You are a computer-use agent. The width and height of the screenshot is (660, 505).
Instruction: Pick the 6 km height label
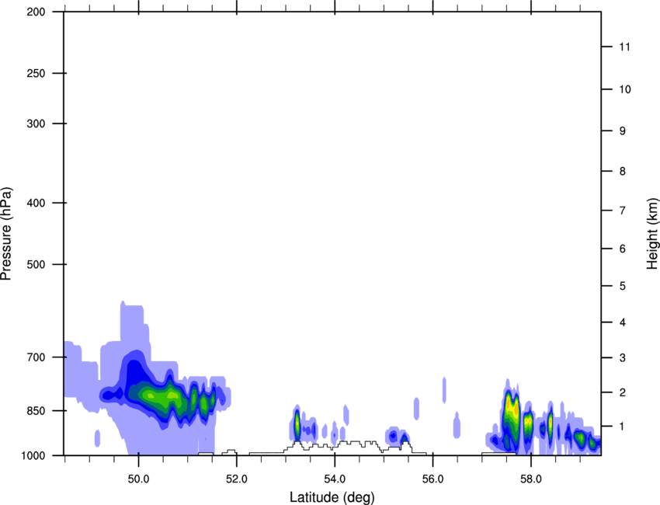[x=623, y=249]
